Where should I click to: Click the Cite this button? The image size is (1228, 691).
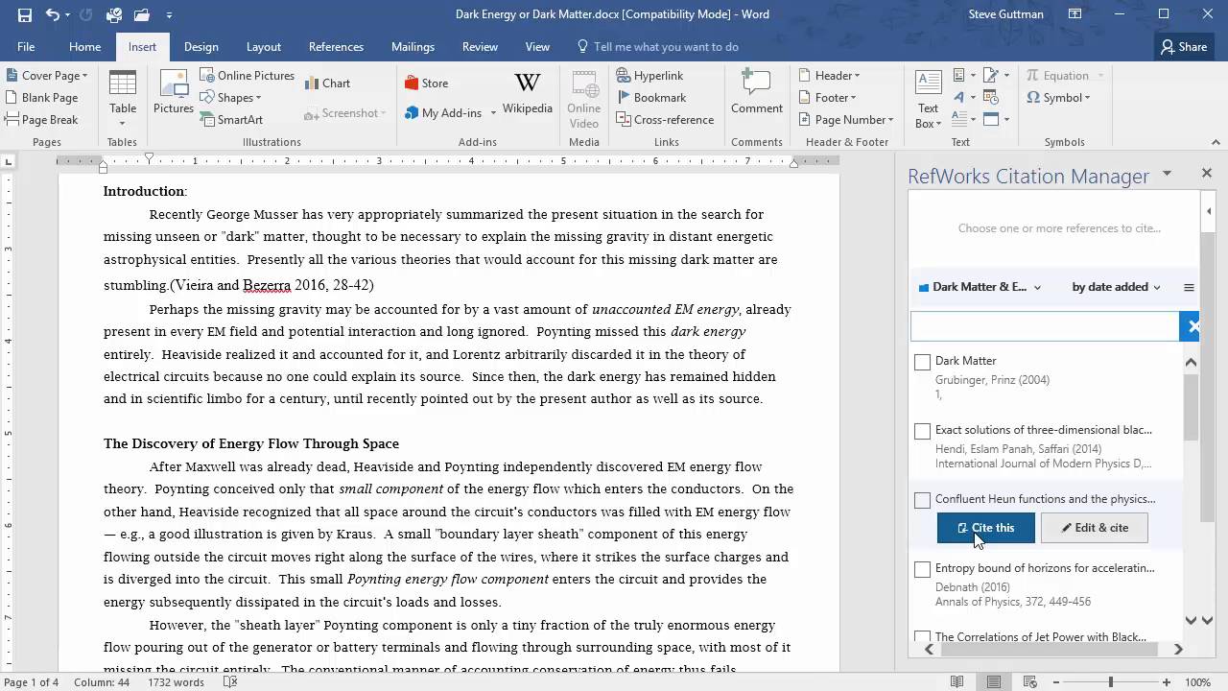pos(986,528)
